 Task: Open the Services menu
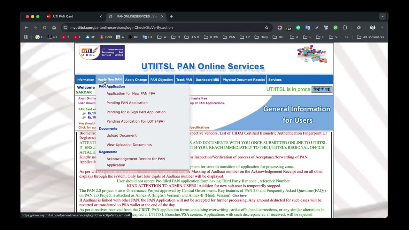[275, 80]
